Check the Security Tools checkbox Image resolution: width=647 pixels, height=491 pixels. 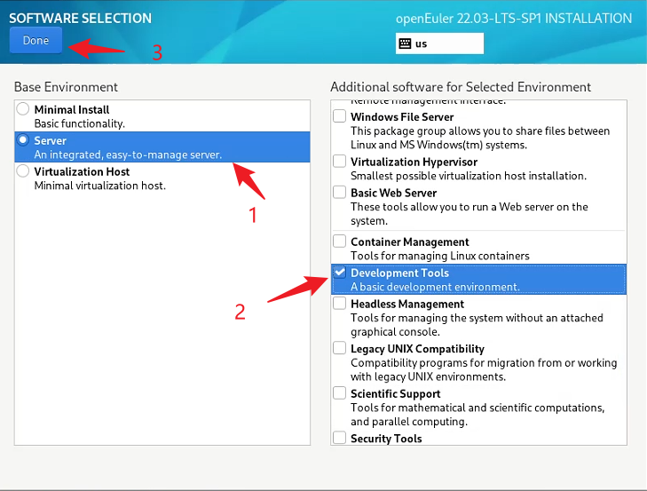[339, 438]
